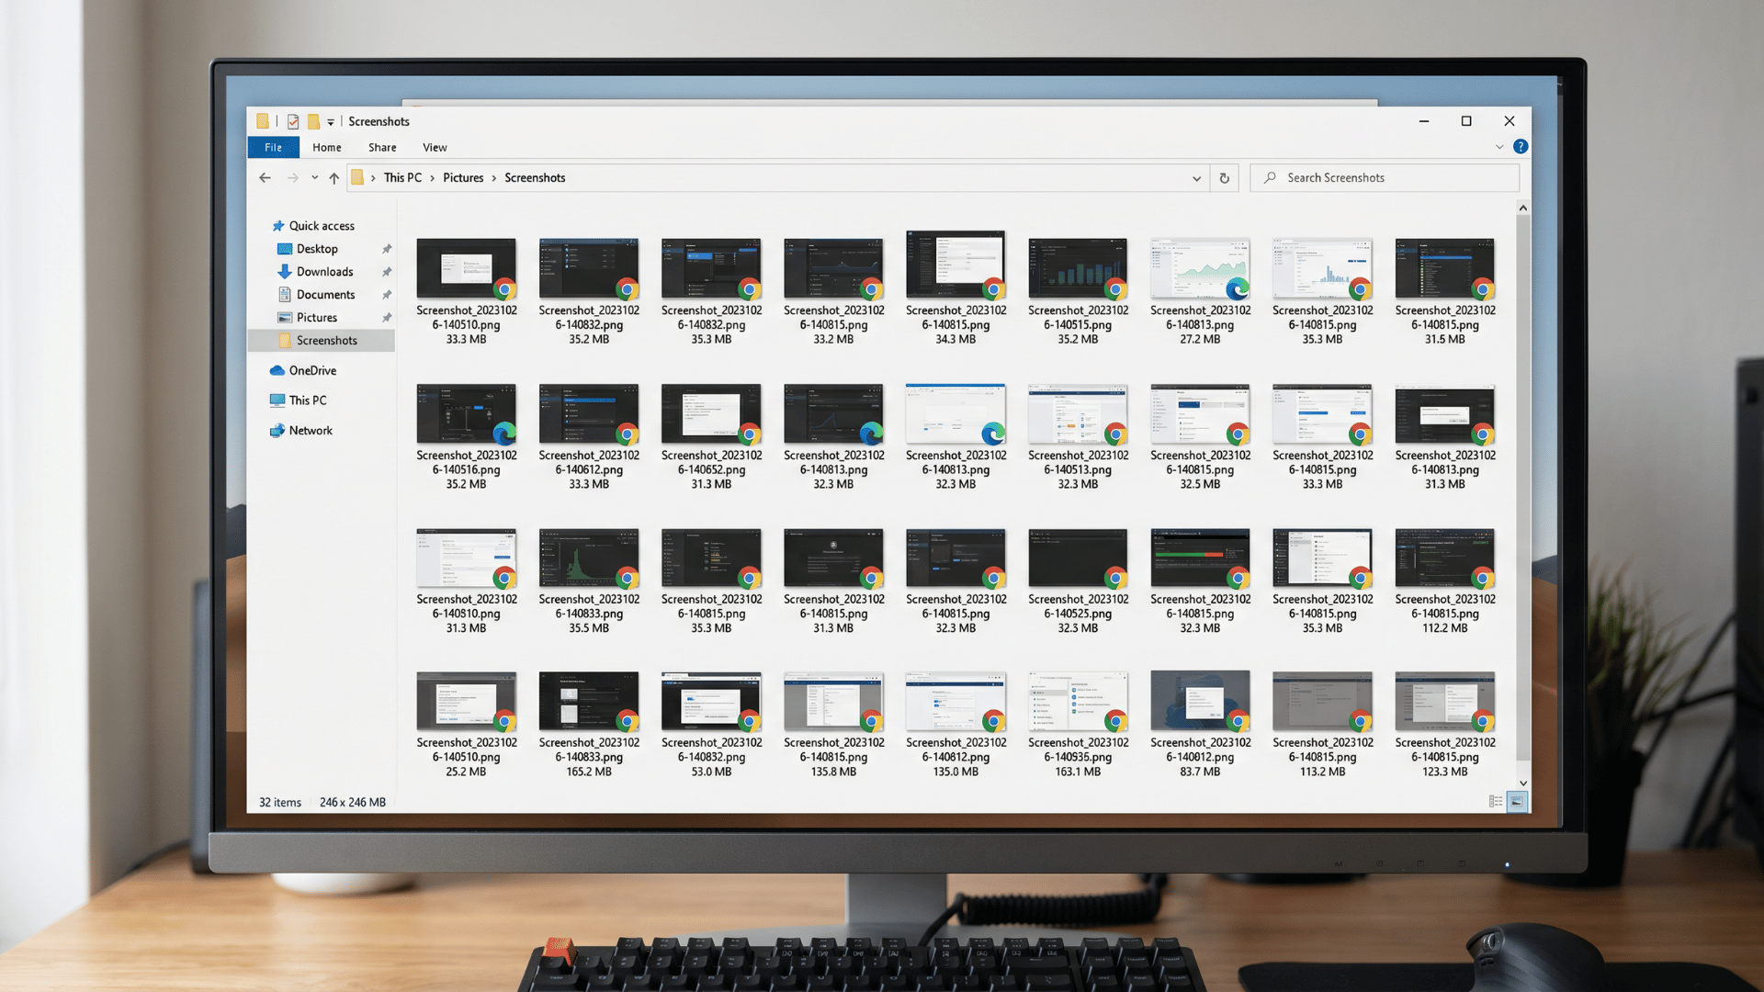Screen dimensions: 1764x992
Task: Click the pin icon next to Pictures
Action: (x=387, y=318)
